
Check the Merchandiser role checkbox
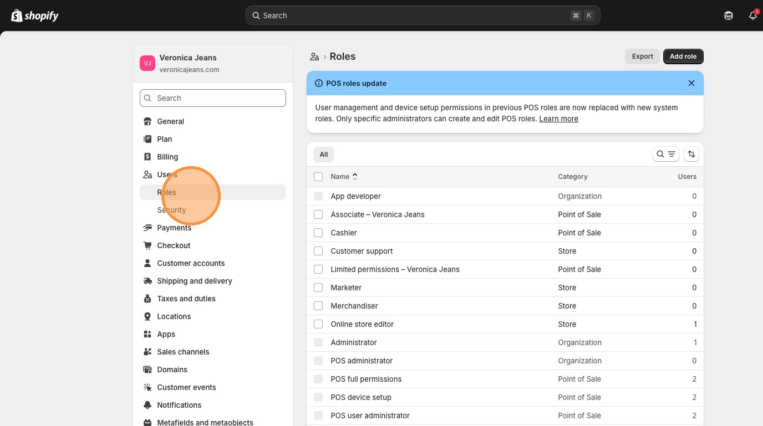(x=318, y=306)
